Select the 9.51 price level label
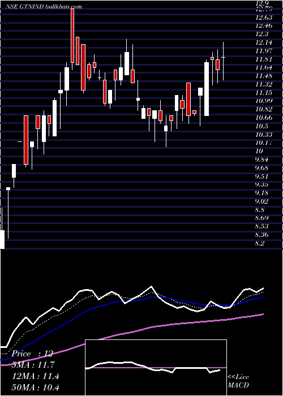Viewport: 283px width, 396px height. [x=261, y=176]
